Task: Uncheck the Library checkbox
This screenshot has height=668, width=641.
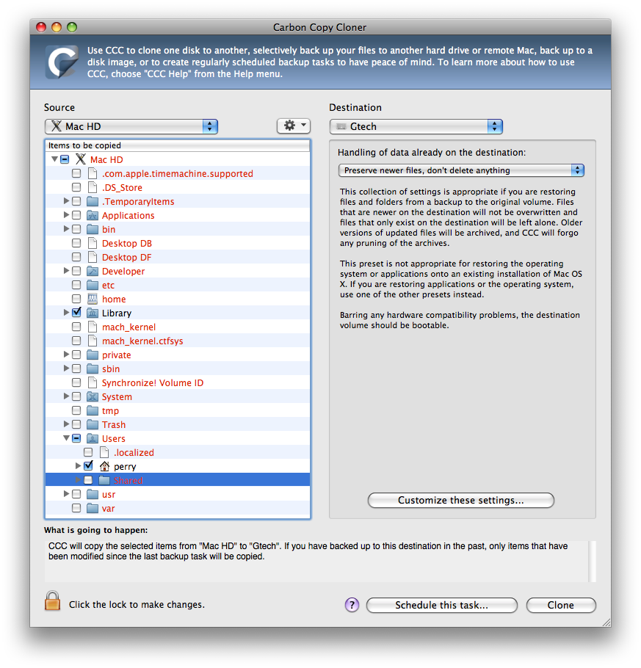Action: click(x=76, y=313)
